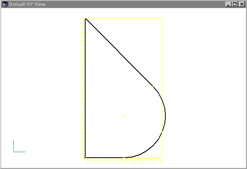Select the vertical black edge of the profile
This screenshot has height=169, width=247.
(x=85, y=88)
